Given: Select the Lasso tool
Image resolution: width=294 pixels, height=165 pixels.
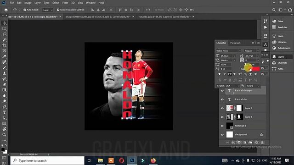Looking at the screenshot, I should coord(4,34).
